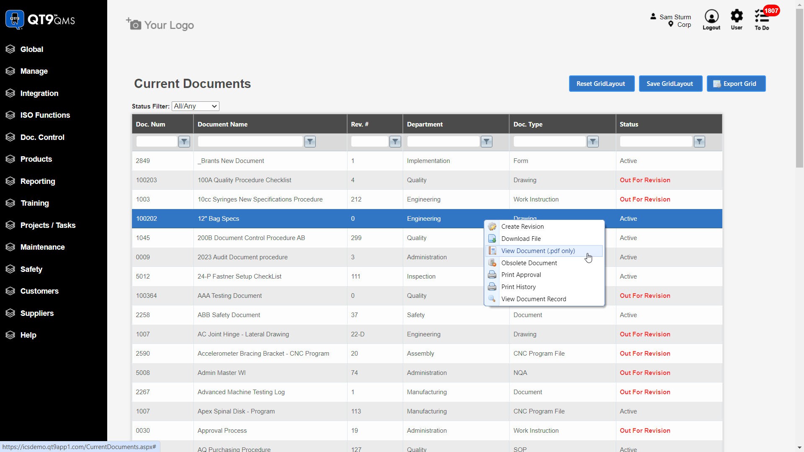The width and height of the screenshot is (804, 452).
Task: Select Obsolete Document from context menu
Action: point(529,263)
